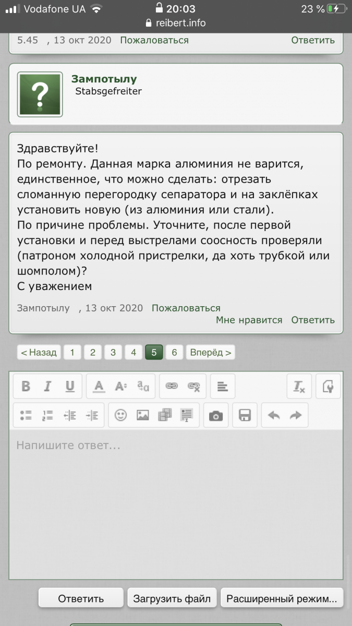352x626 pixels.
Task: Open page 6 of the thread
Action: (x=174, y=352)
